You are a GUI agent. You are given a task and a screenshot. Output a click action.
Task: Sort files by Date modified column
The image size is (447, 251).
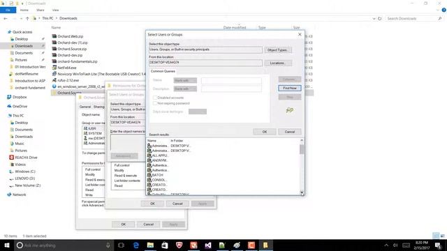pos(235,28)
